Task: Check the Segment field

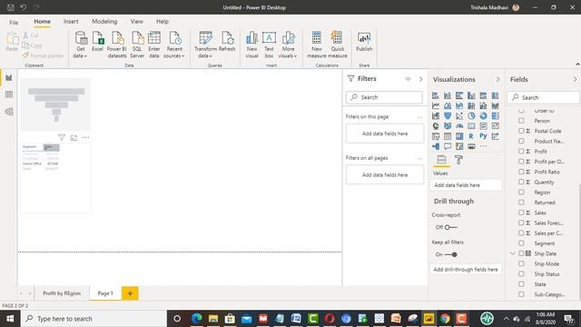Action: [521, 243]
